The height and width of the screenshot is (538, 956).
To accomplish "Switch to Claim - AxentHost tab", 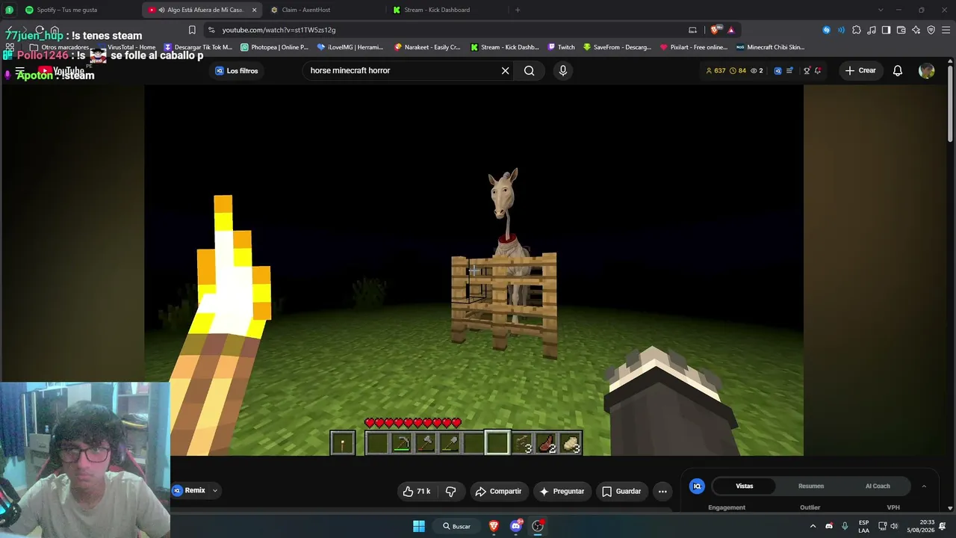I will [x=323, y=10].
